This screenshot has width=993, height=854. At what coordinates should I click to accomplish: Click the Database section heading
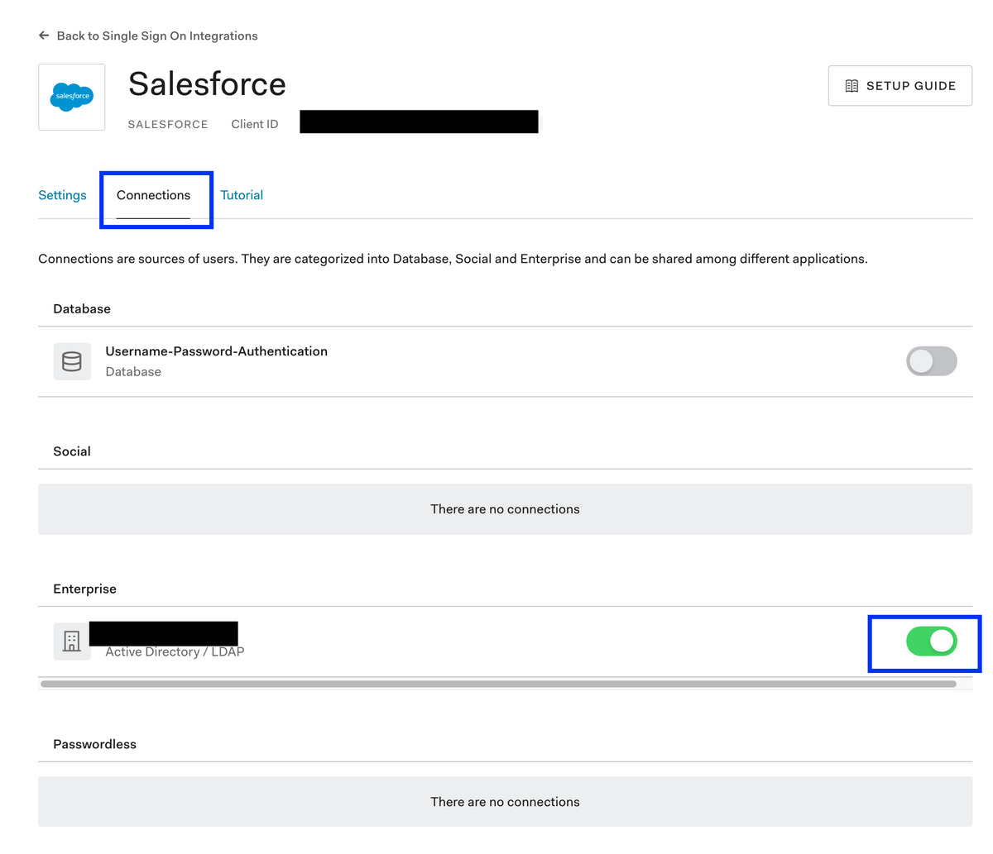pos(82,309)
